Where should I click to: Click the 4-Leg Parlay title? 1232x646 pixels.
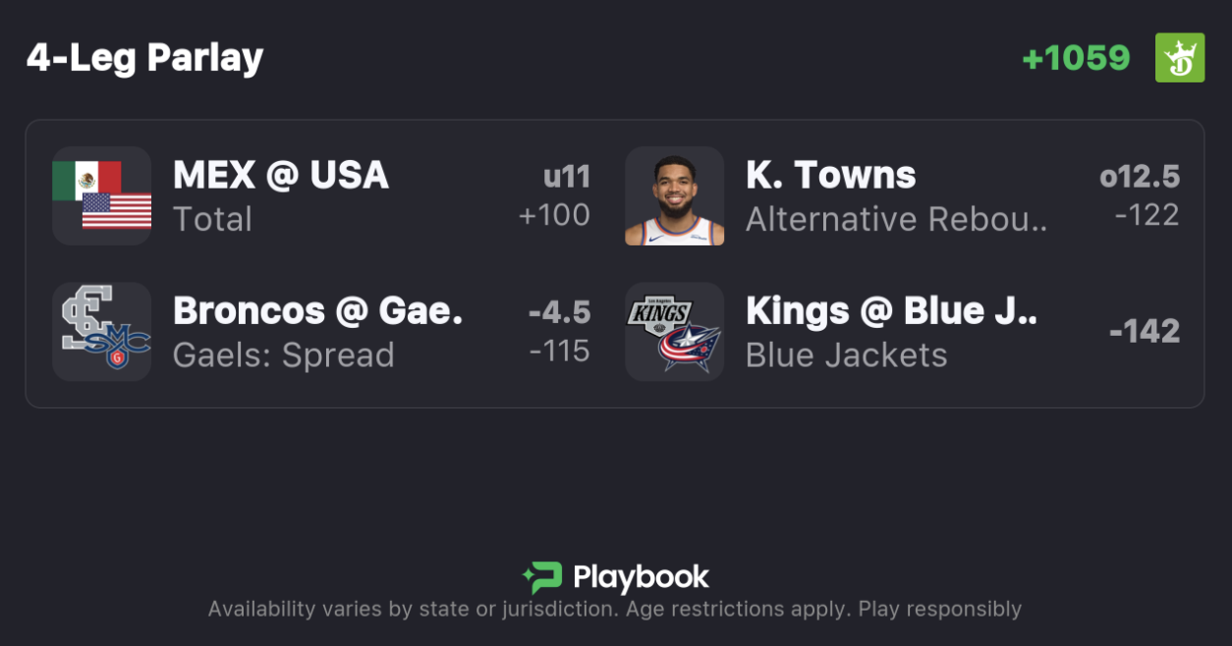click(x=144, y=58)
